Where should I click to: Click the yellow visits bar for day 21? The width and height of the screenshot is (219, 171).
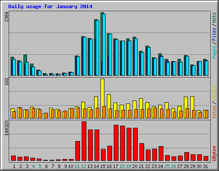coord(141,104)
